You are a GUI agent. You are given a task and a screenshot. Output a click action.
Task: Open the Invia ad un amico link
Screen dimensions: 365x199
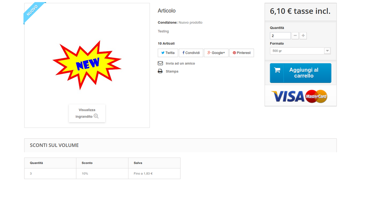click(x=180, y=63)
